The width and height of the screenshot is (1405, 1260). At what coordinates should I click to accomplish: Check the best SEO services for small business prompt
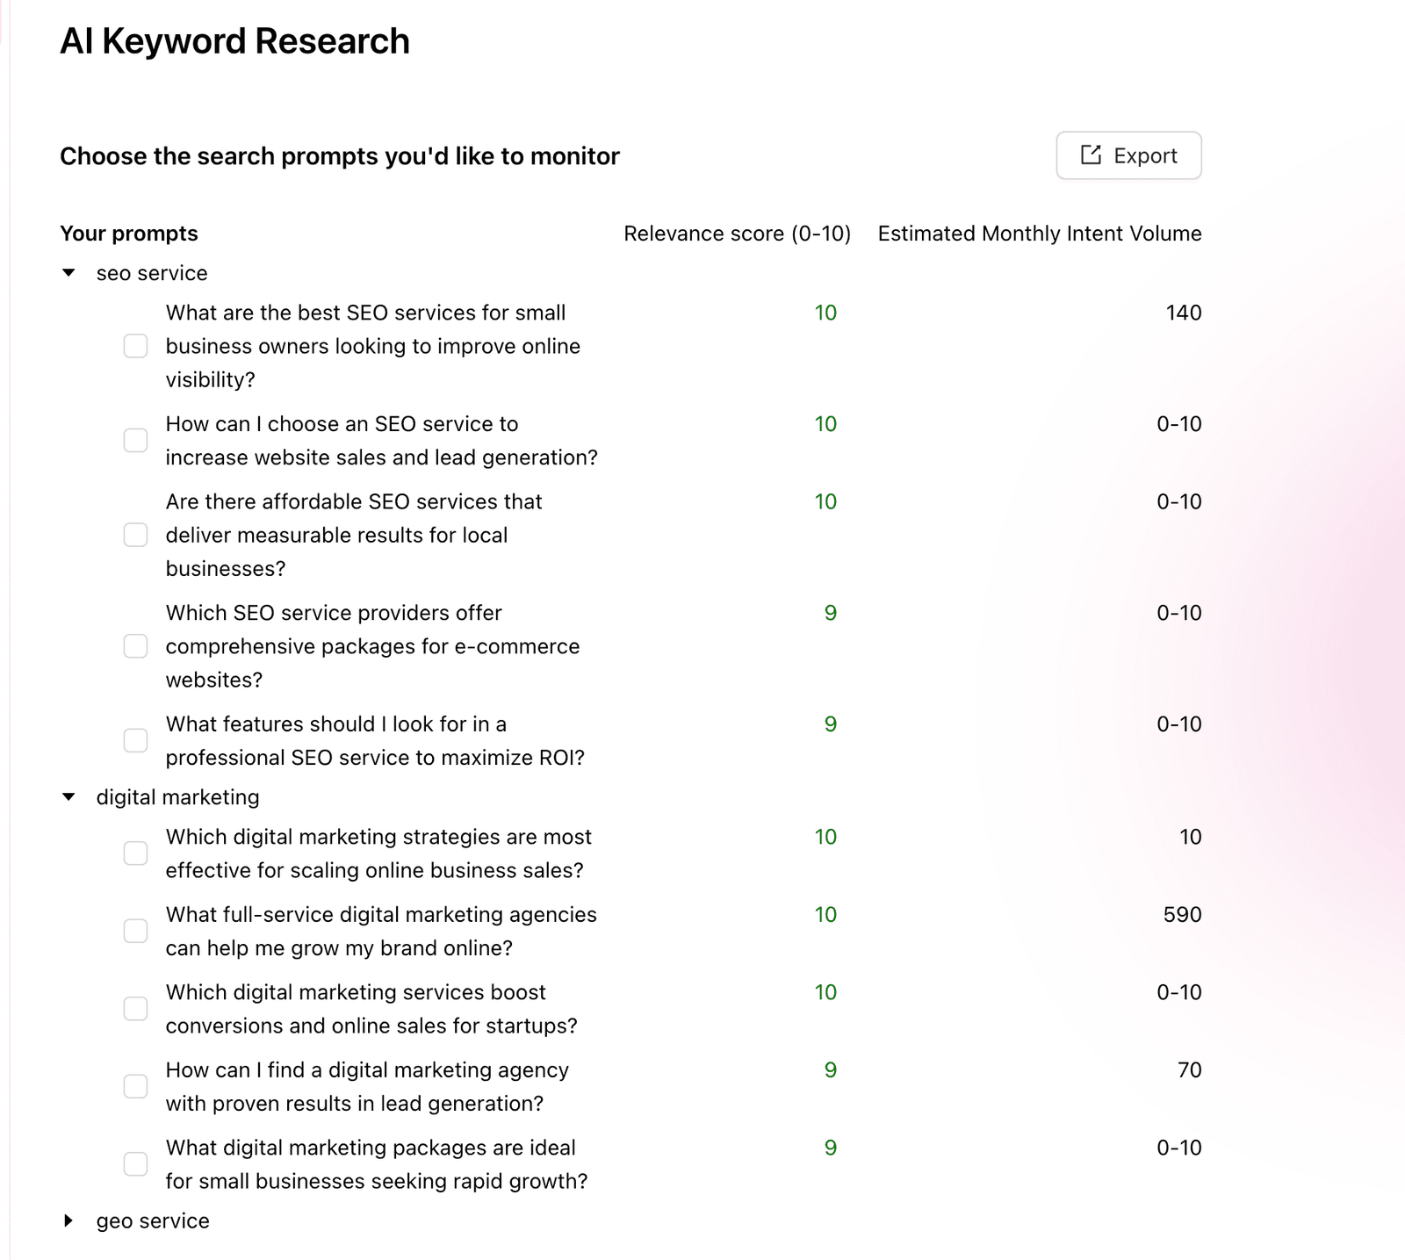pos(135,346)
